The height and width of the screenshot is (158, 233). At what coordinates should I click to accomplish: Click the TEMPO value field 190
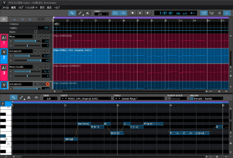[x=44, y=28]
